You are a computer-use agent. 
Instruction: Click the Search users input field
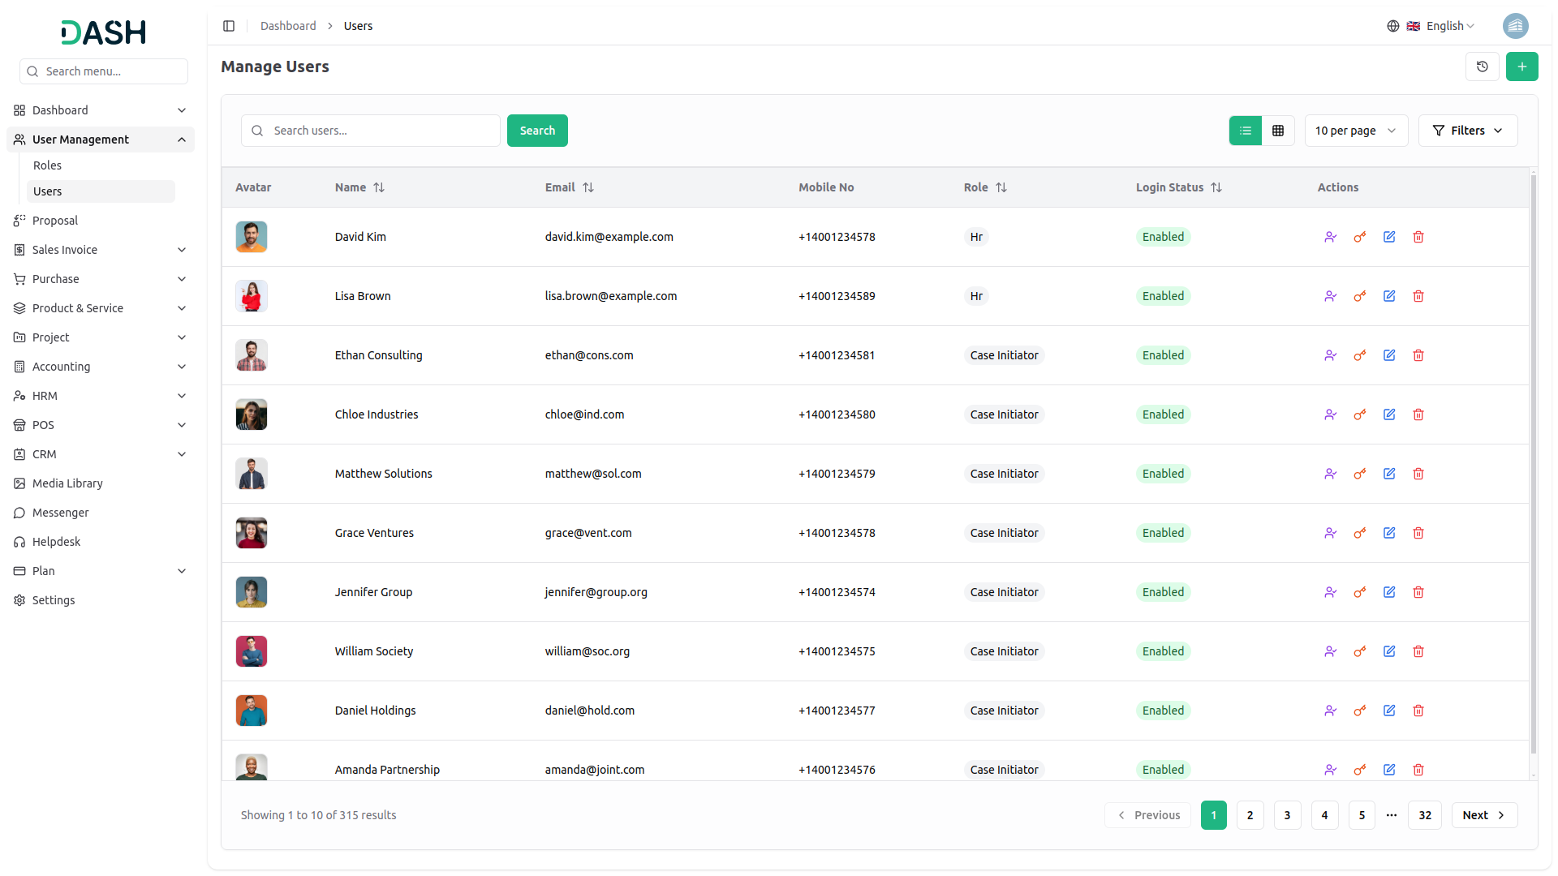tap(381, 131)
